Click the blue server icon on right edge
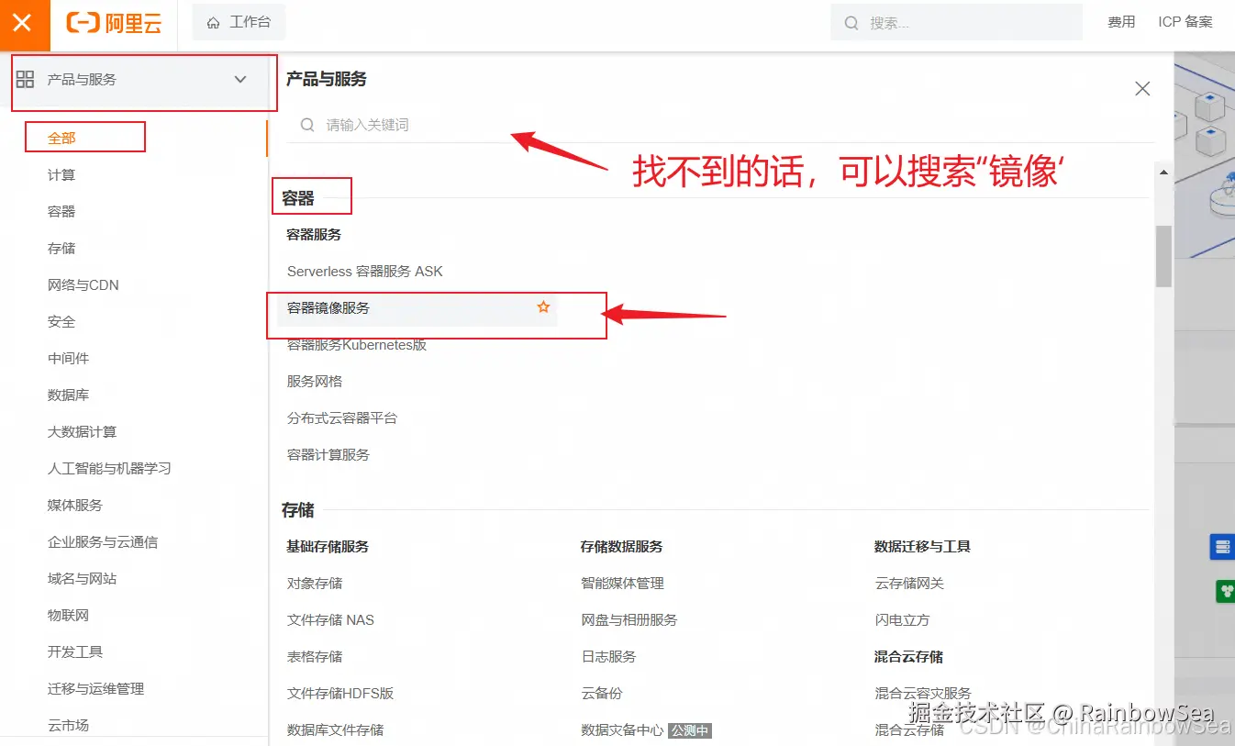 tap(1221, 546)
